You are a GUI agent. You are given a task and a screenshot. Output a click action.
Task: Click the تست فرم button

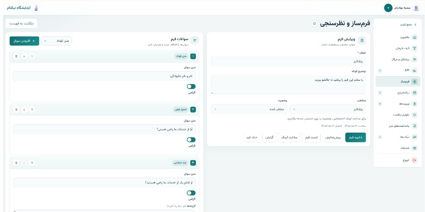(x=311, y=137)
